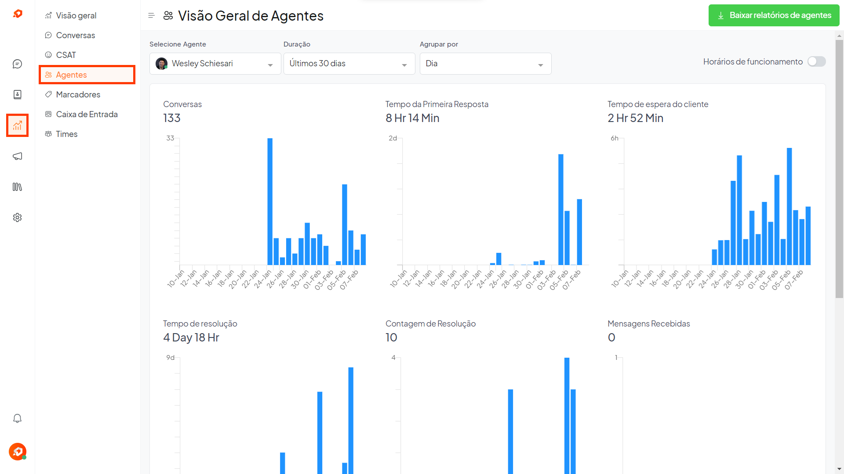Viewport: 844px width, 474px height.
Task: Open the conversations chat icon in sidebar
Action: coord(17,64)
